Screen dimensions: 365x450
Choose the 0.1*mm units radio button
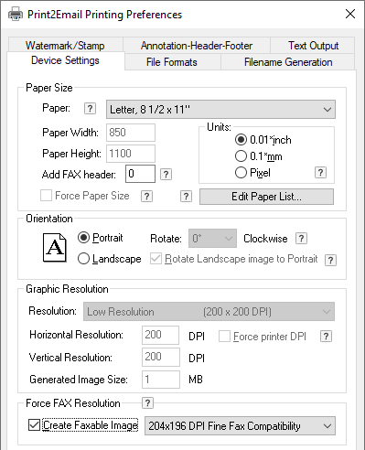click(x=241, y=156)
